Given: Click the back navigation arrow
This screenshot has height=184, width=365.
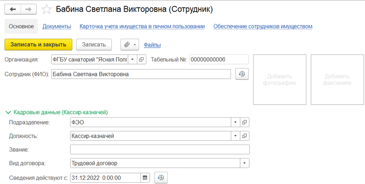Looking at the screenshot, I should [13, 10].
